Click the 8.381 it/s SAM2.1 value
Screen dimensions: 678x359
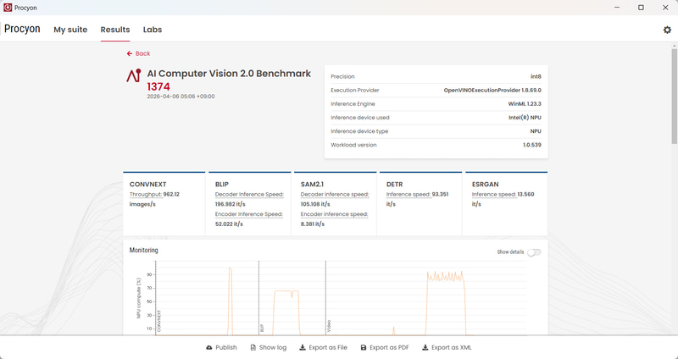[x=313, y=224]
